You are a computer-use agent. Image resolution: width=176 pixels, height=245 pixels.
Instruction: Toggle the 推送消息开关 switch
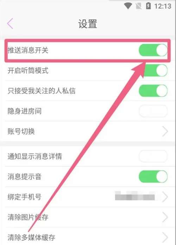pos(153,50)
